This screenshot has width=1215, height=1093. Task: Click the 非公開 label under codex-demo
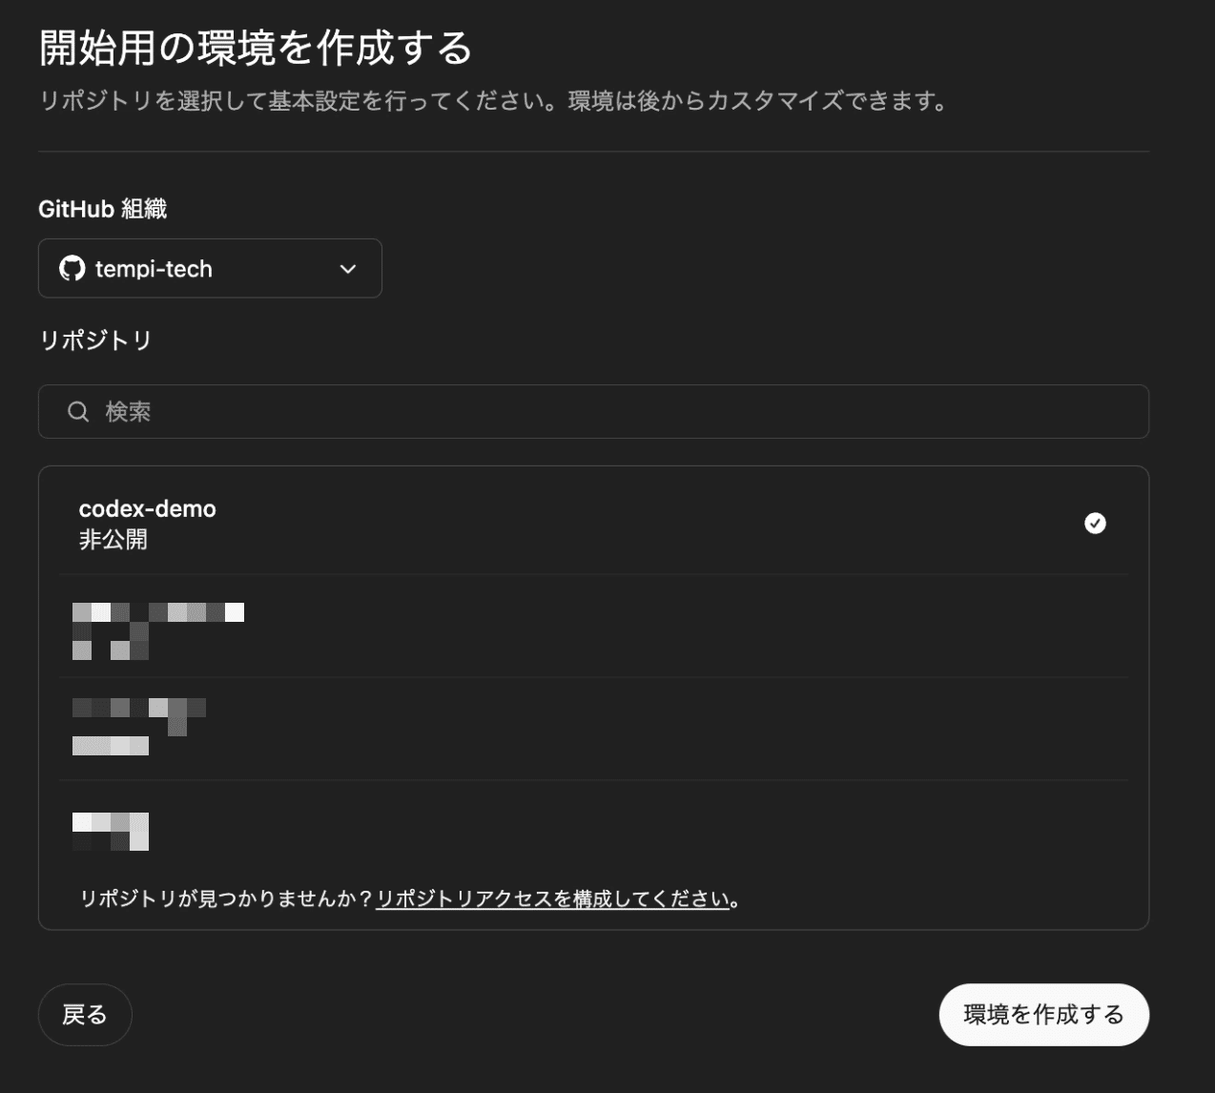pyautogui.click(x=113, y=540)
